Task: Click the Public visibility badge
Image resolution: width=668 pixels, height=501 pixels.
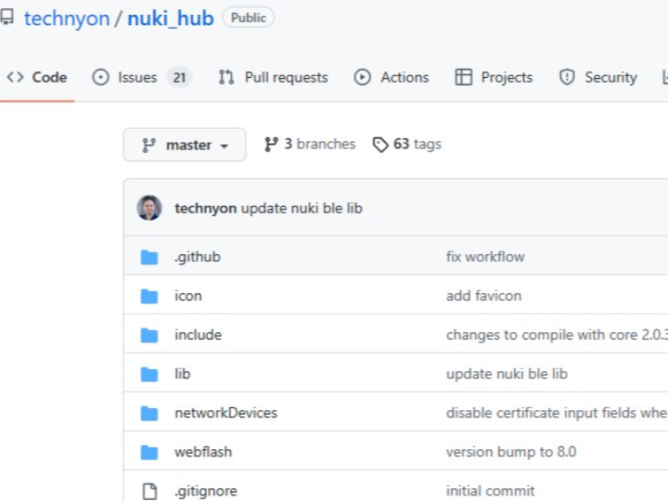Action: pos(249,18)
